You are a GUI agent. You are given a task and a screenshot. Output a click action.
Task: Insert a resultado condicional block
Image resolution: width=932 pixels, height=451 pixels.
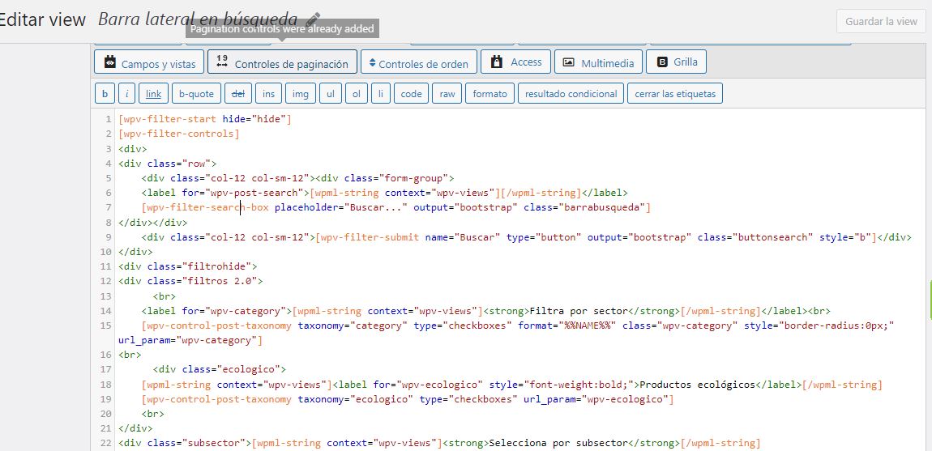pos(571,94)
